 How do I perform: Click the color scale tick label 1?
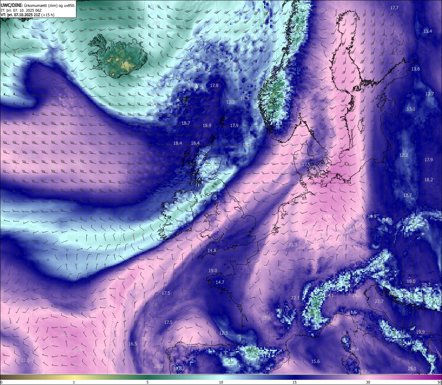(74, 382)
